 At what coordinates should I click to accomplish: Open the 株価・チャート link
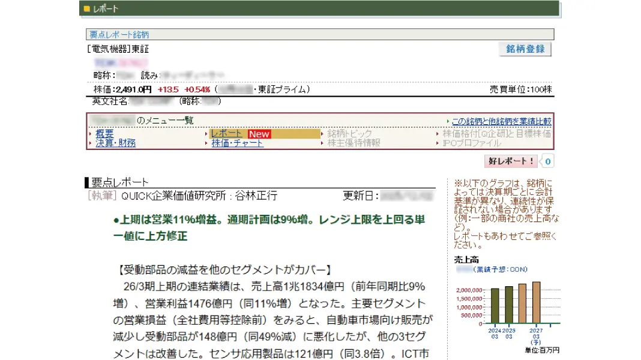[x=237, y=143]
